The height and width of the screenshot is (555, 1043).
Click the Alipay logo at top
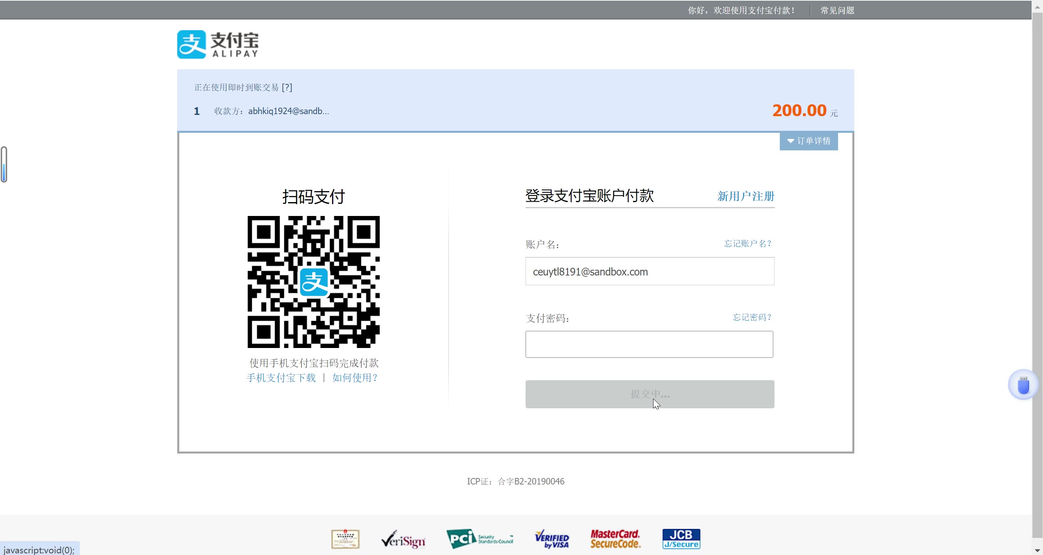point(218,44)
